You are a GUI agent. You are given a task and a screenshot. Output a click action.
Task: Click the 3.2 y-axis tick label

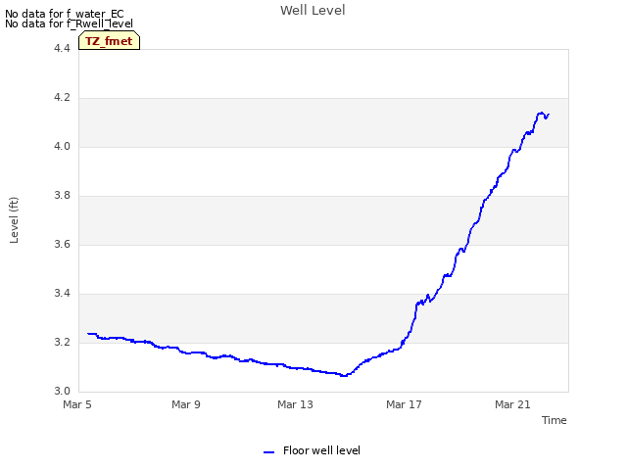pyautogui.click(x=62, y=342)
